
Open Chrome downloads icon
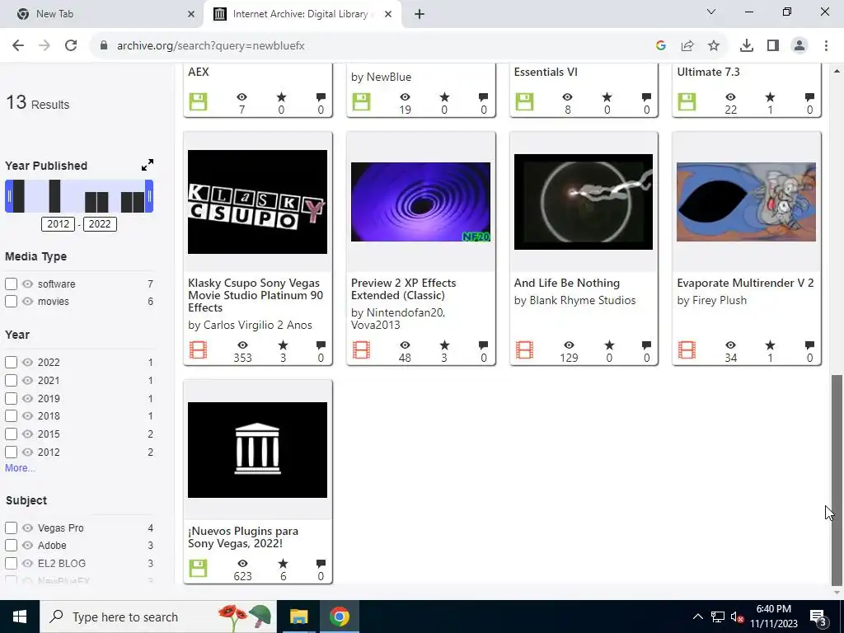pyautogui.click(x=746, y=46)
